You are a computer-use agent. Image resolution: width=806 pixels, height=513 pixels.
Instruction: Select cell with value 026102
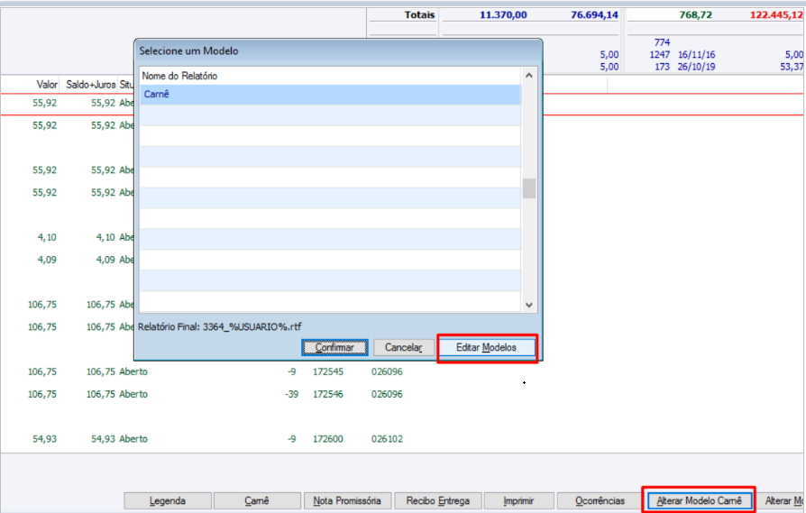(x=387, y=439)
